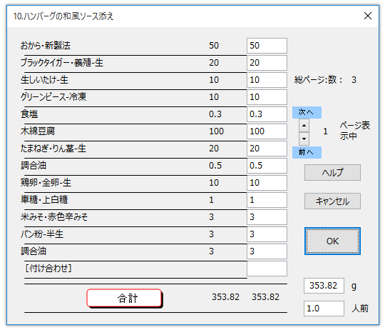The height and width of the screenshot is (330, 385).
Task: Edit the 生しいたけ-生 amount field
Action: pyautogui.click(x=267, y=80)
